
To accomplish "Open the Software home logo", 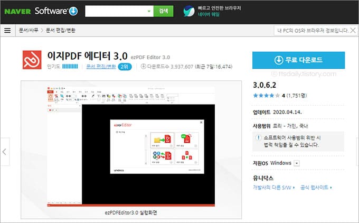I will tap(51, 11).
